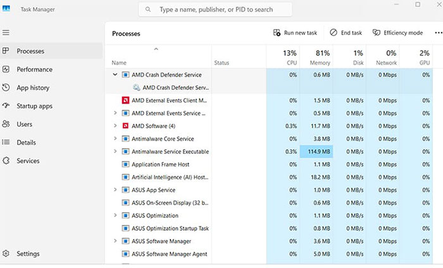Expand Antimalware Service Executable row

coord(115,151)
